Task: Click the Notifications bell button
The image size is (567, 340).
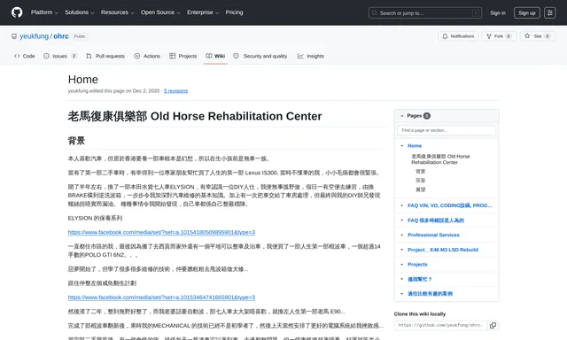Action: [x=458, y=36]
